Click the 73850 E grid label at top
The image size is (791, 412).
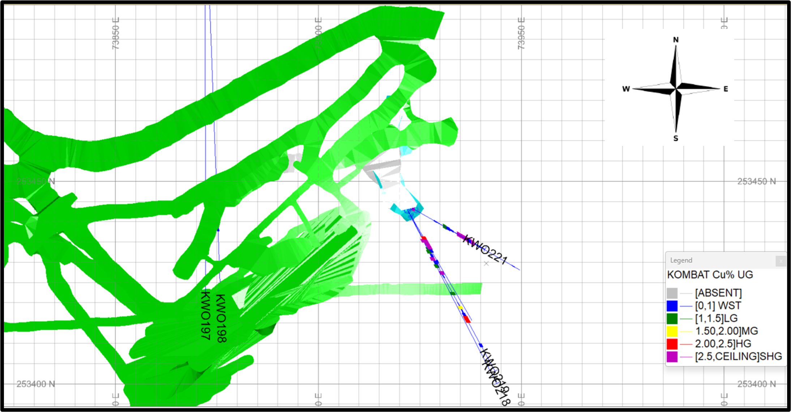point(115,33)
